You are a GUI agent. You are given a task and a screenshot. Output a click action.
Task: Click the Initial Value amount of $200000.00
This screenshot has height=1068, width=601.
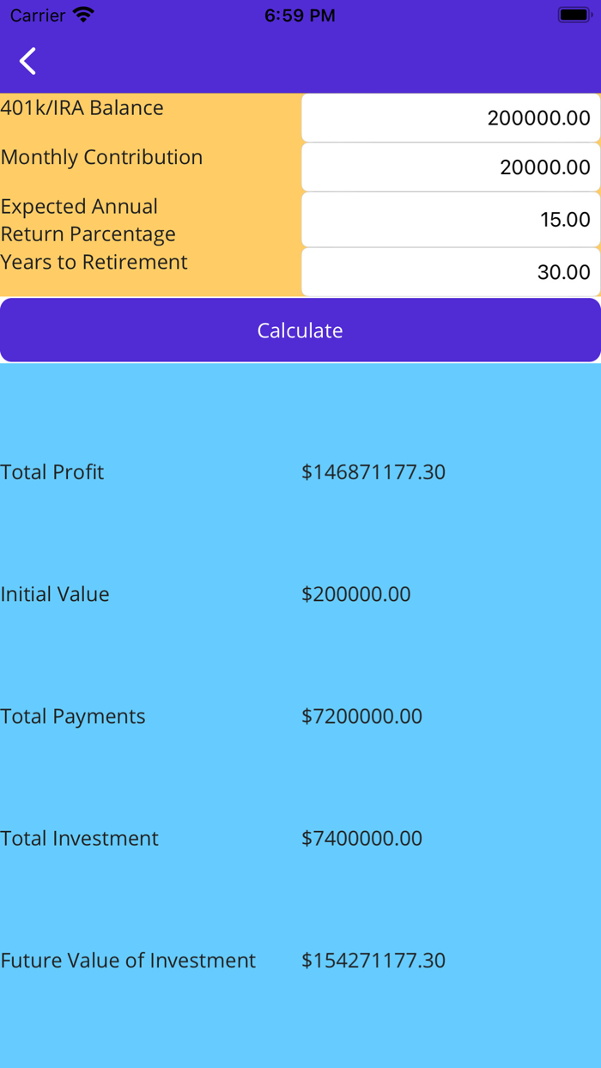(x=356, y=593)
